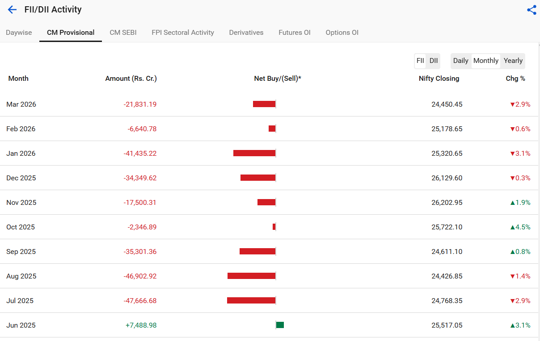Select the FII toggle option
This screenshot has width=540, height=341.
coord(420,61)
